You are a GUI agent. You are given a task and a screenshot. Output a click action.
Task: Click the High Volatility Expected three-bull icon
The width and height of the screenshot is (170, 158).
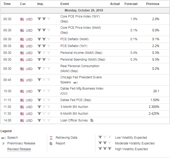pyautogui.click(x=105, y=149)
